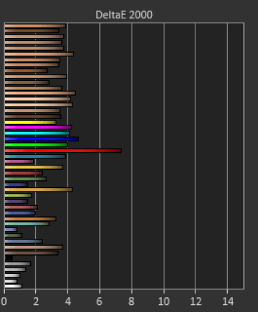
Task: Click the axis label 8
Action: 131,301
